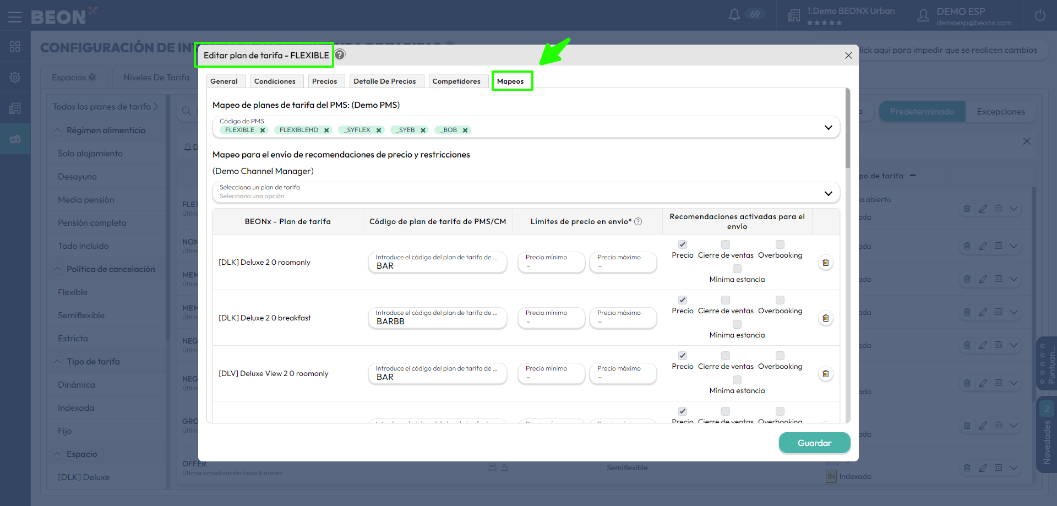The image size is (1057, 506).
Task: Click the Espacios help icon
Action: pyautogui.click(x=92, y=78)
